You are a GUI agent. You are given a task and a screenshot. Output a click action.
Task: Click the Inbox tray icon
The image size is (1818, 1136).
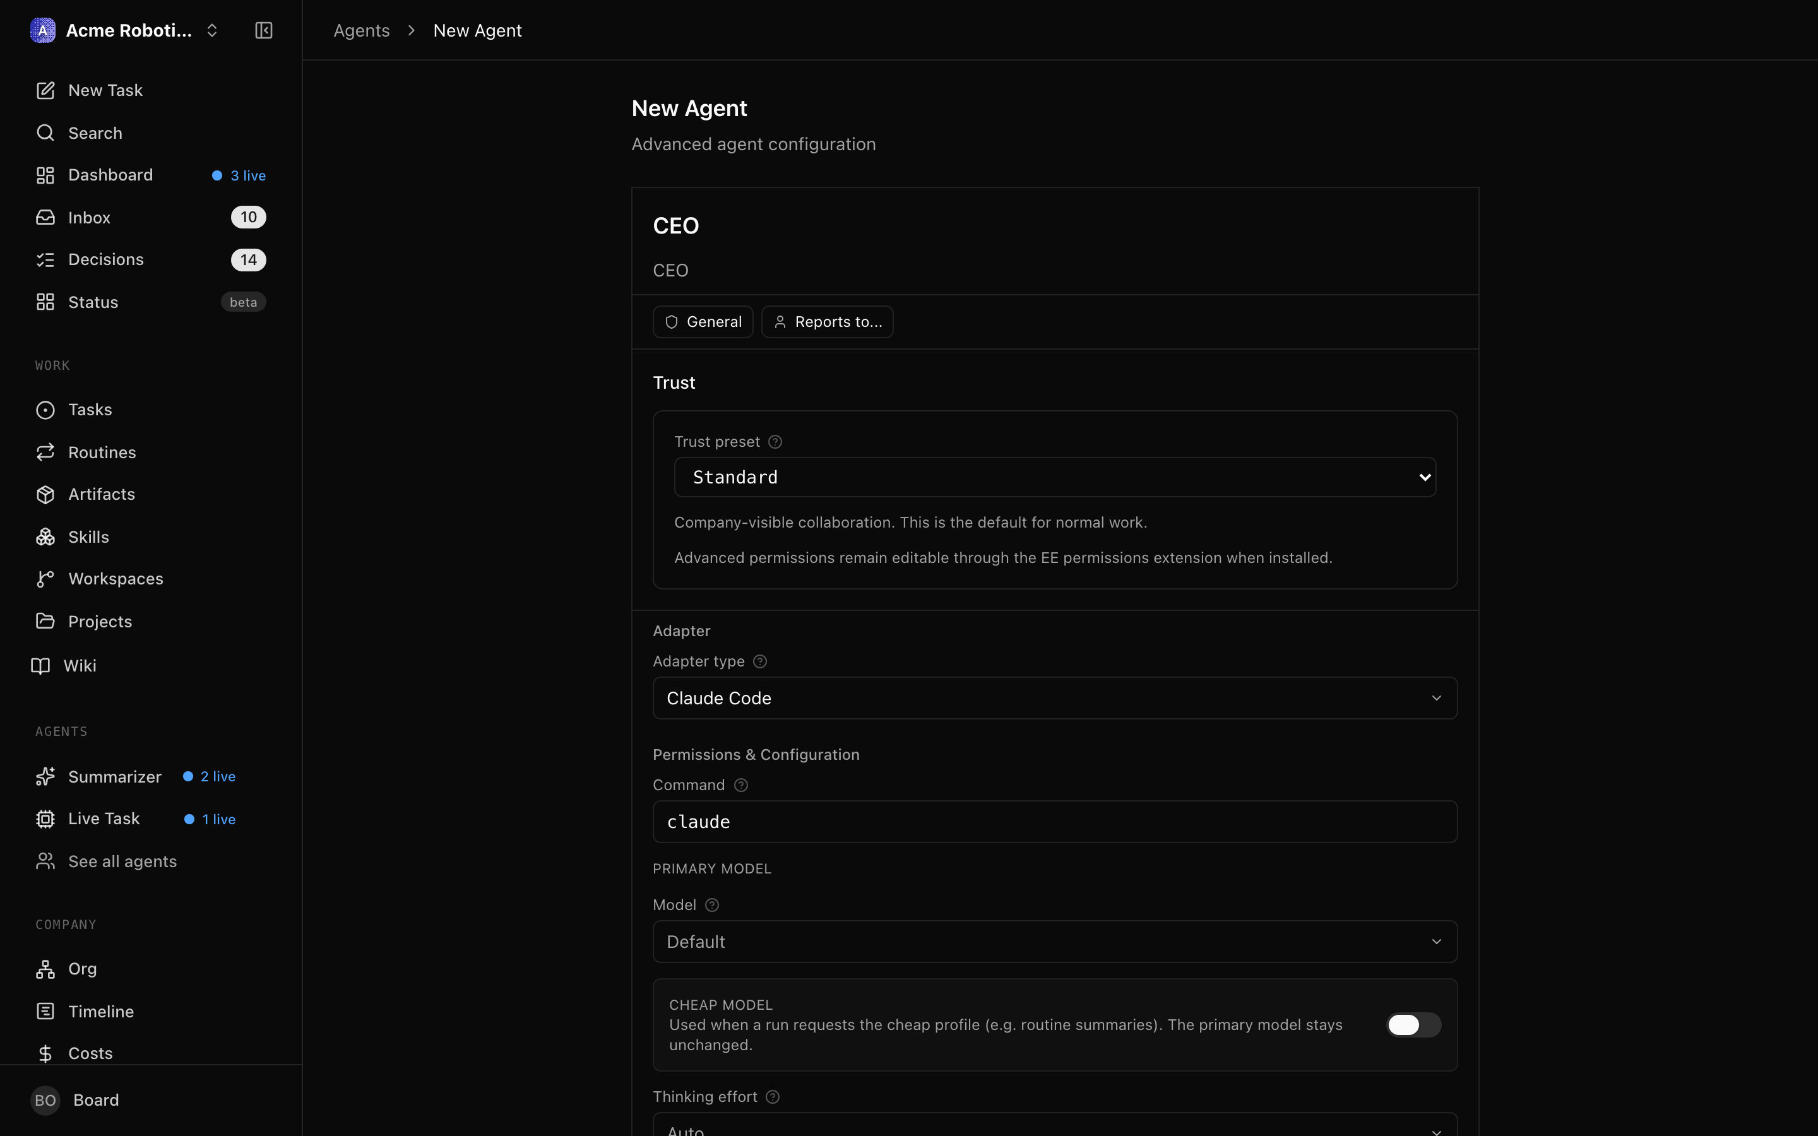tap(45, 217)
